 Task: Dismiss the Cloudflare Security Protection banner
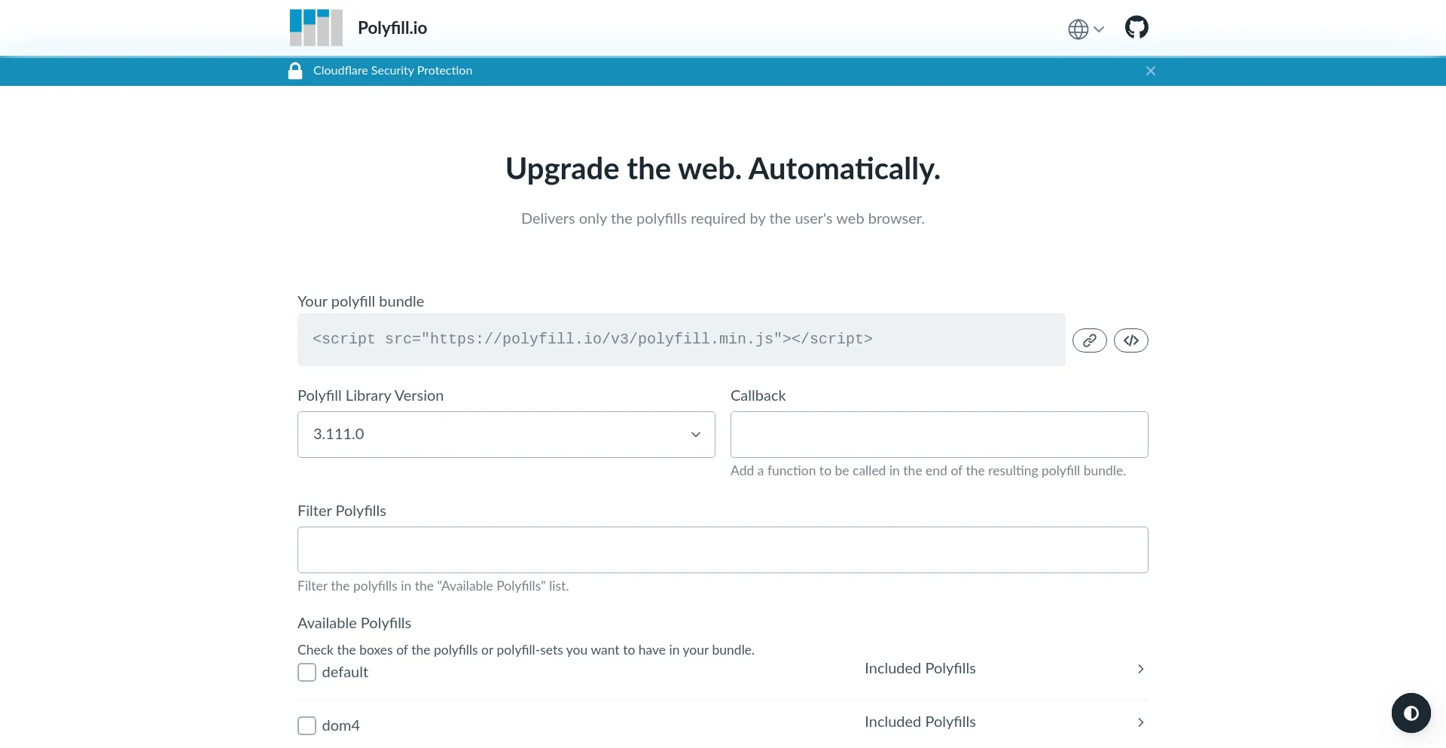pos(1150,71)
